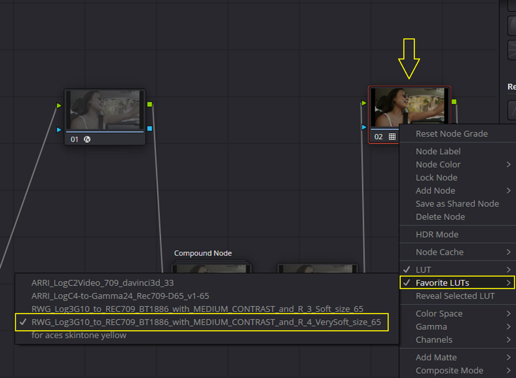Click node 01 blue key input connector
This screenshot has height=378, width=516.
tap(59, 130)
